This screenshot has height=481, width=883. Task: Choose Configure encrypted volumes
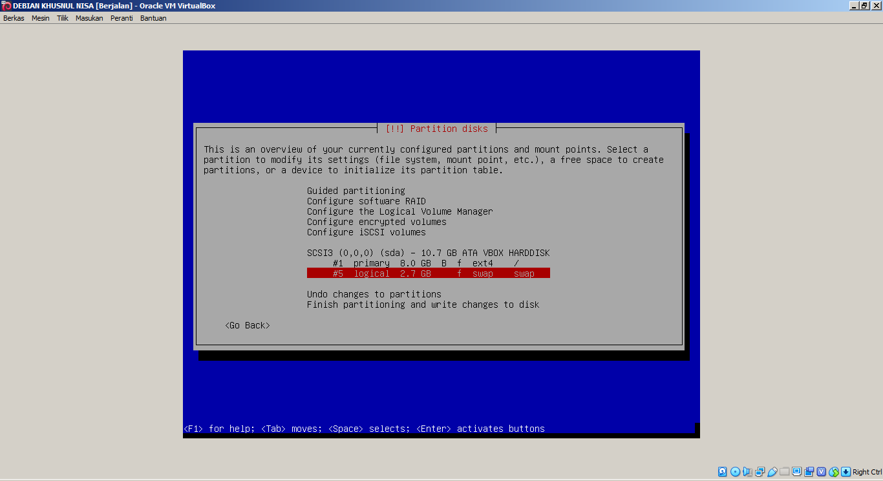pos(377,222)
